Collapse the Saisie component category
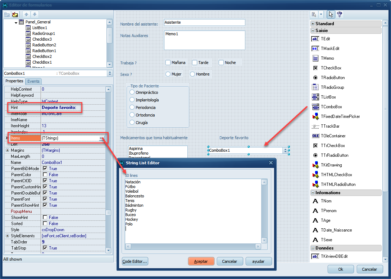This screenshot has width=391, height=279. [x=313, y=31]
